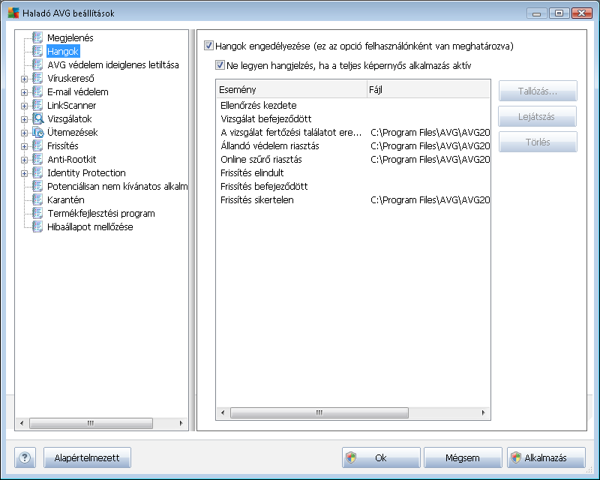Select Megjelenés in the settings tree
The image size is (600, 480).
coord(70,37)
